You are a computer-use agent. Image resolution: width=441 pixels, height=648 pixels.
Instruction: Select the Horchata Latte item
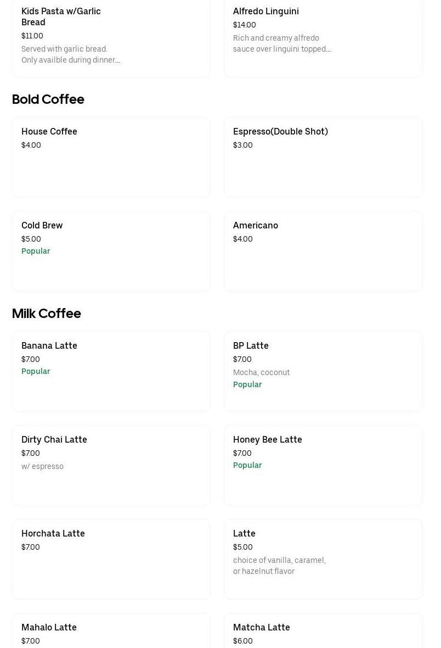[111, 559]
